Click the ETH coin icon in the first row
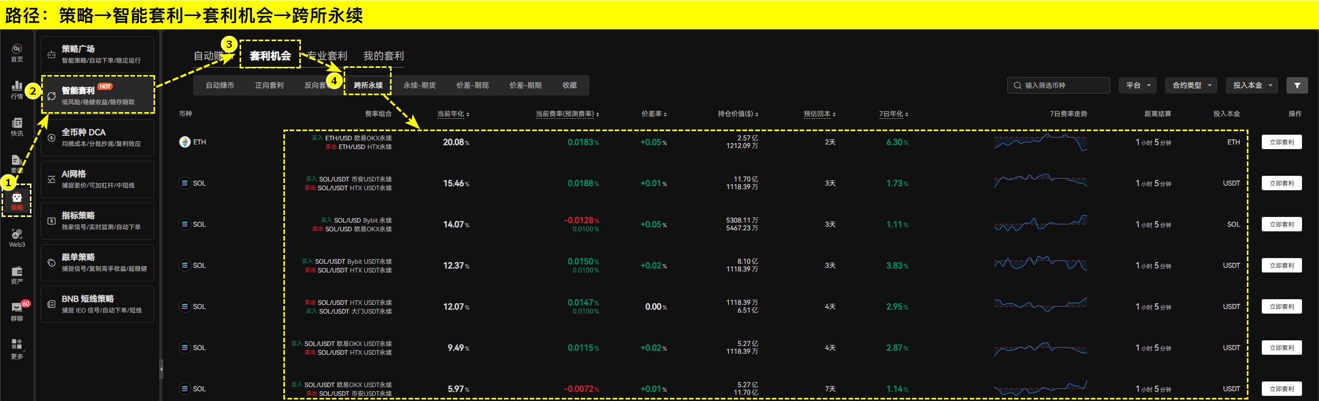Viewport: 1319px width, 401px height. click(184, 142)
